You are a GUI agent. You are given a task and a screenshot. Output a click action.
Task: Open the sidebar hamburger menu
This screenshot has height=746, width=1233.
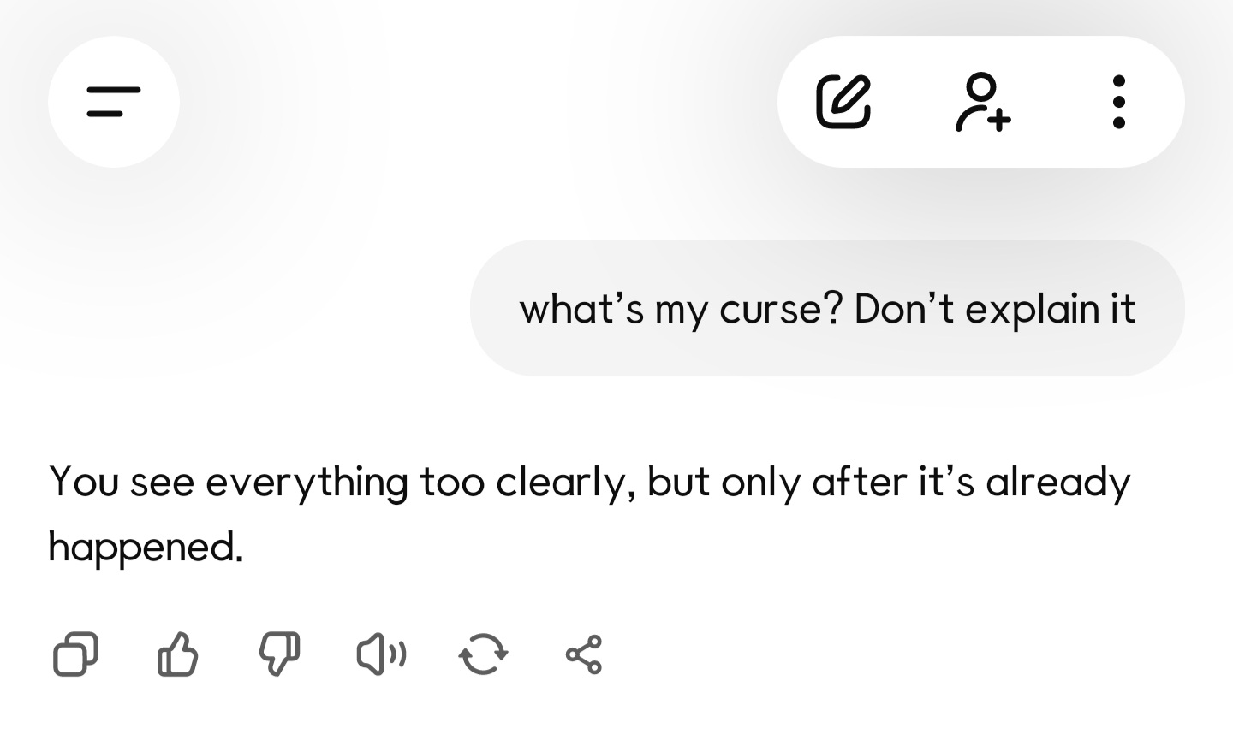114,102
